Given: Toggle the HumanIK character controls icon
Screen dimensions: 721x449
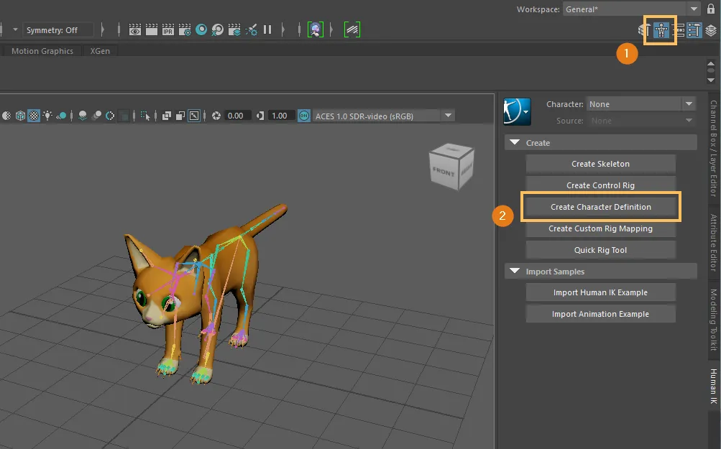Looking at the screenshot, I should tap(661, 30).
